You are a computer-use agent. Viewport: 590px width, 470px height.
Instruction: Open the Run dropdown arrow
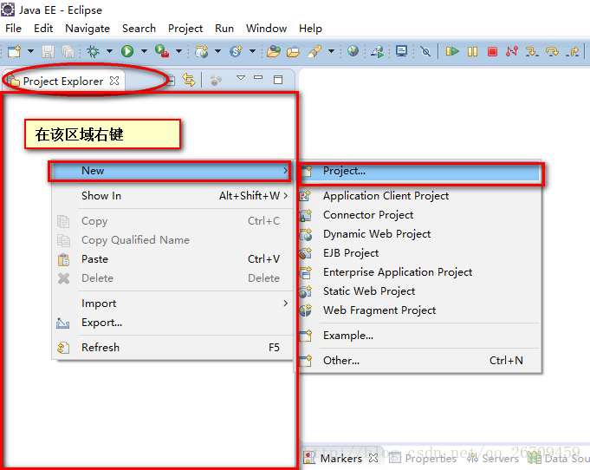(144, 51)
